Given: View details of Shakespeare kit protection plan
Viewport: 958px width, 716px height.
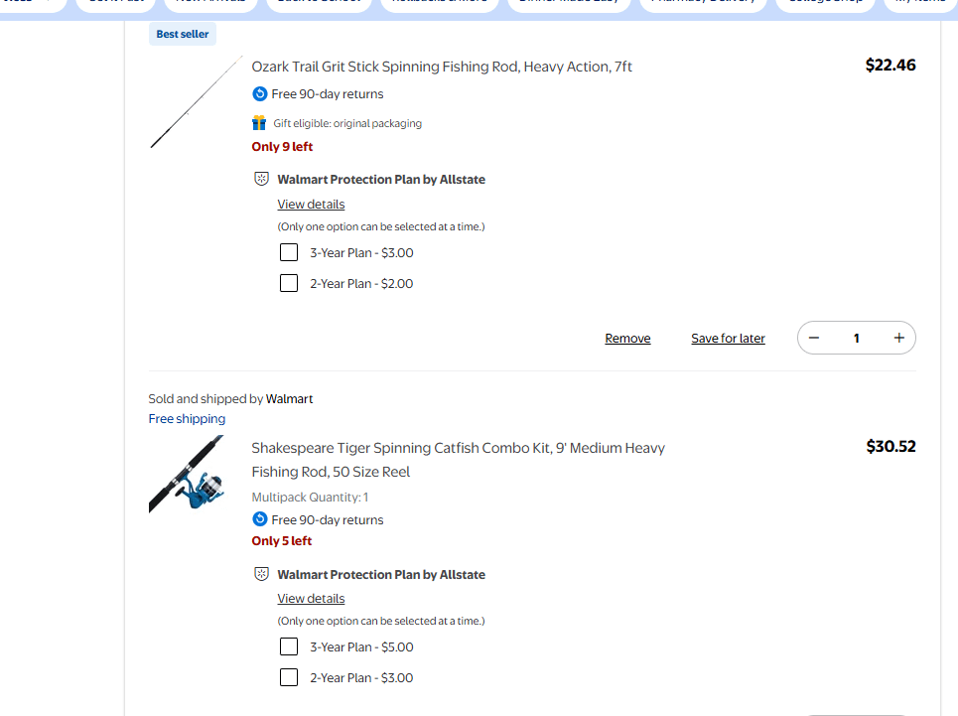Looking at the screenshot, I should (311, 599).
